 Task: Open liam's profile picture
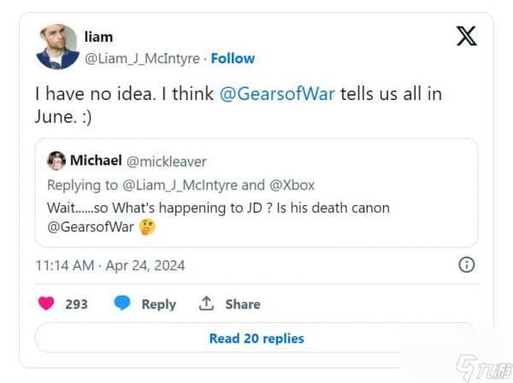point(57,47)
